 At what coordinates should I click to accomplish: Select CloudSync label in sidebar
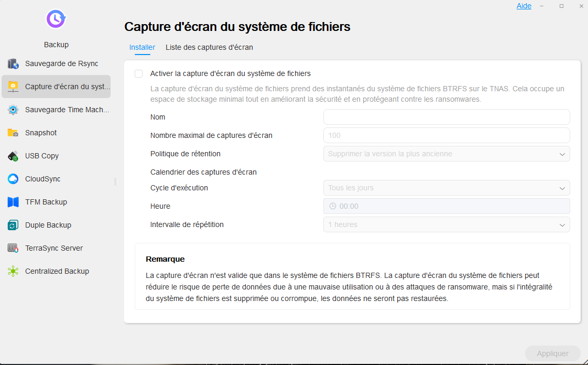43,179
